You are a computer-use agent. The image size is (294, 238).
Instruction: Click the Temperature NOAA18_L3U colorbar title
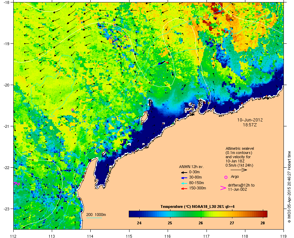pos(197,207)
